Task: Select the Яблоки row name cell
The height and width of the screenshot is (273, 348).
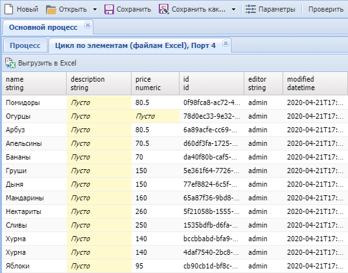Action: click(x=34, y=266)
